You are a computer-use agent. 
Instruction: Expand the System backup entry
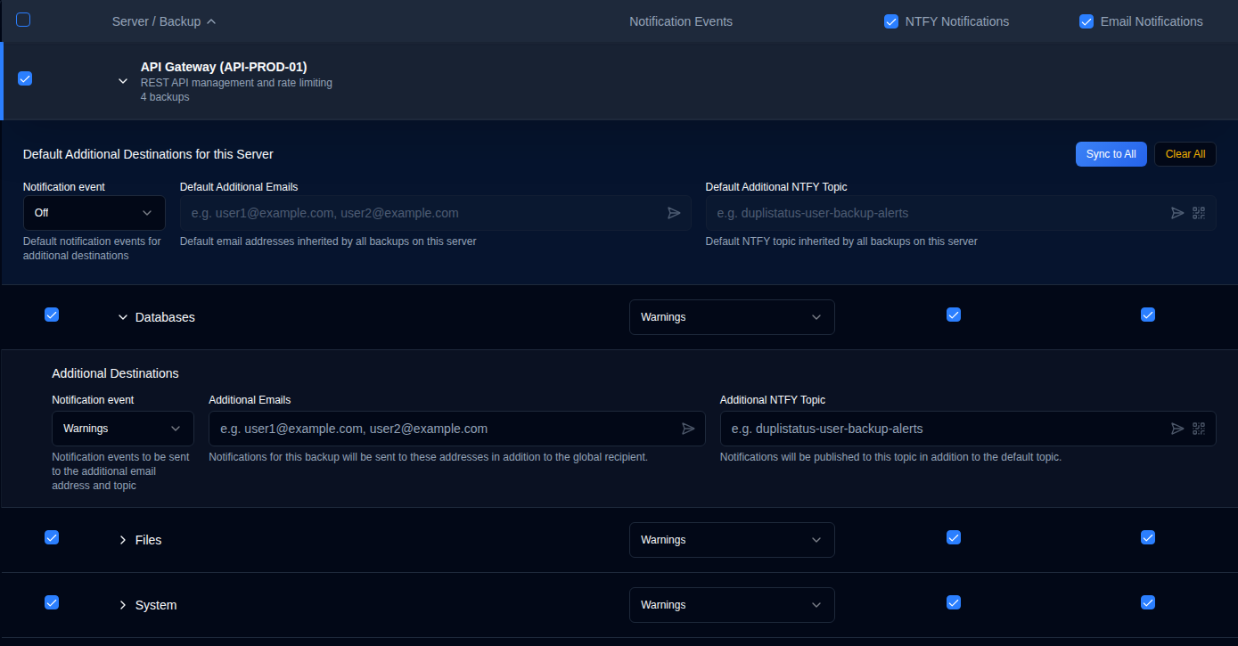(122, 604)
